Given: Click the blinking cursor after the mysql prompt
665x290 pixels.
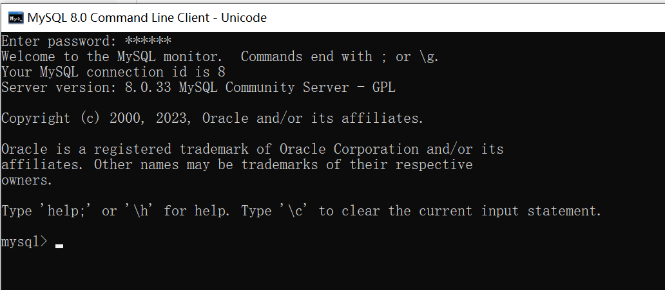Looking at the screenshot, I should click(59, 245).
